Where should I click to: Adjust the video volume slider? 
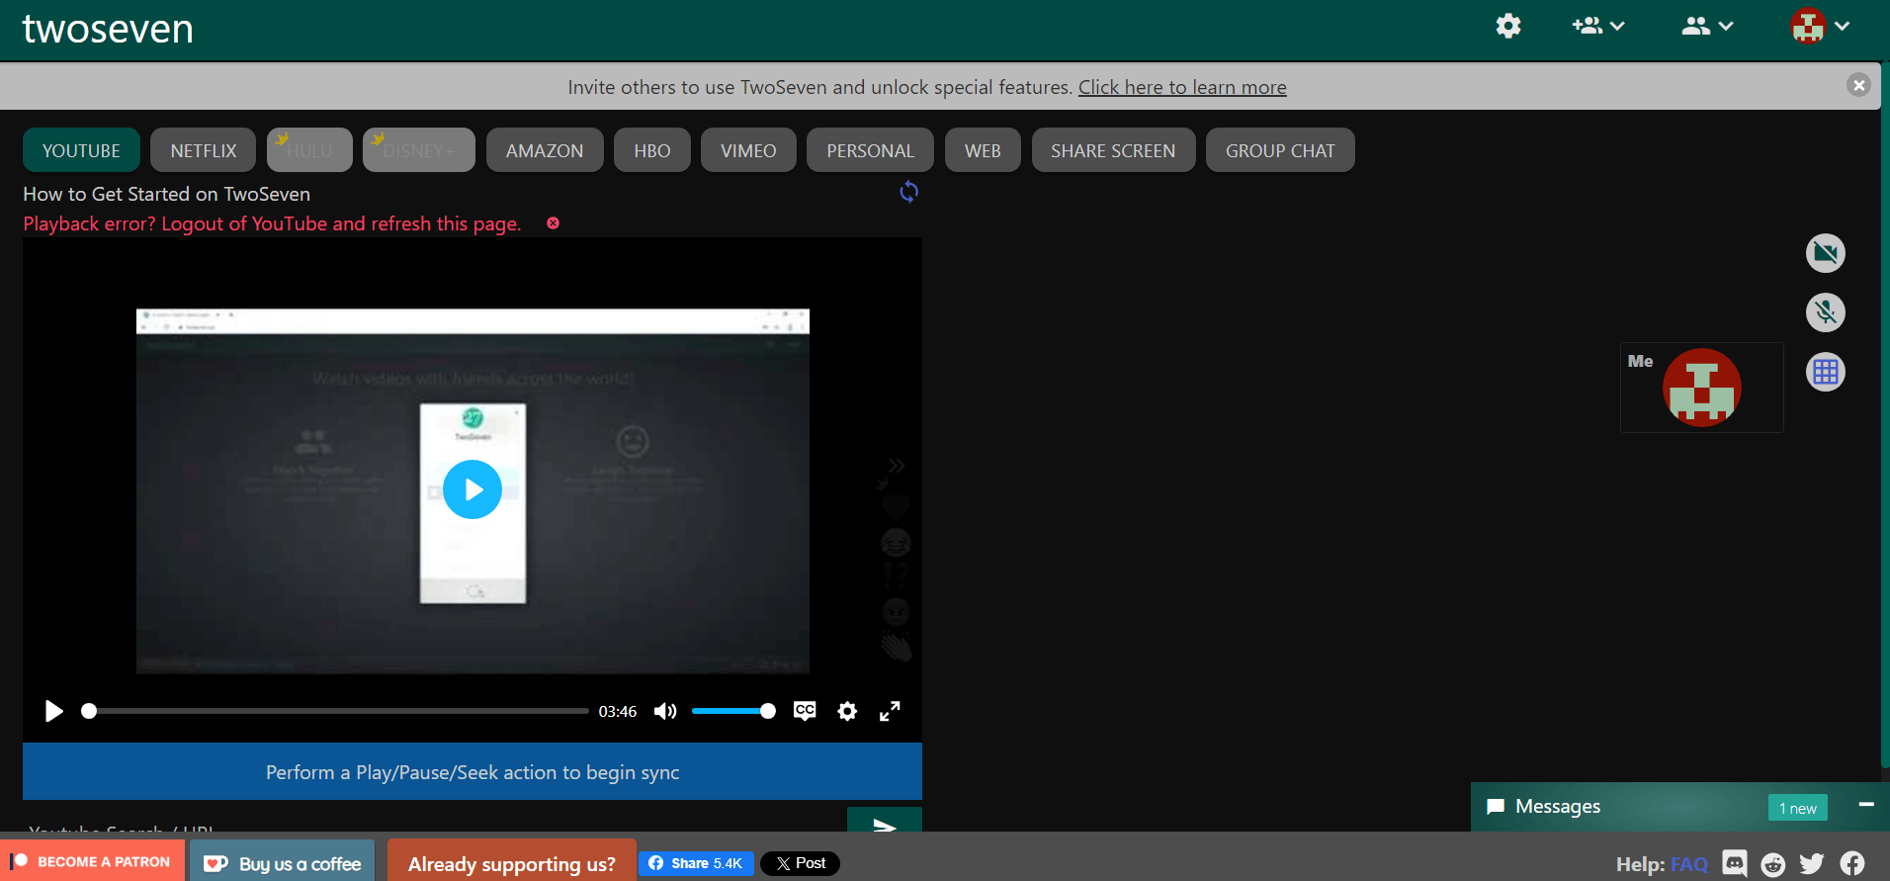[x=732, y=711]
